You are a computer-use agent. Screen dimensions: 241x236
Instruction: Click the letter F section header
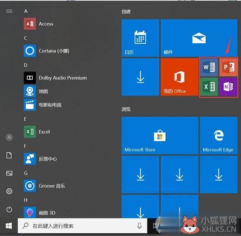25,146
